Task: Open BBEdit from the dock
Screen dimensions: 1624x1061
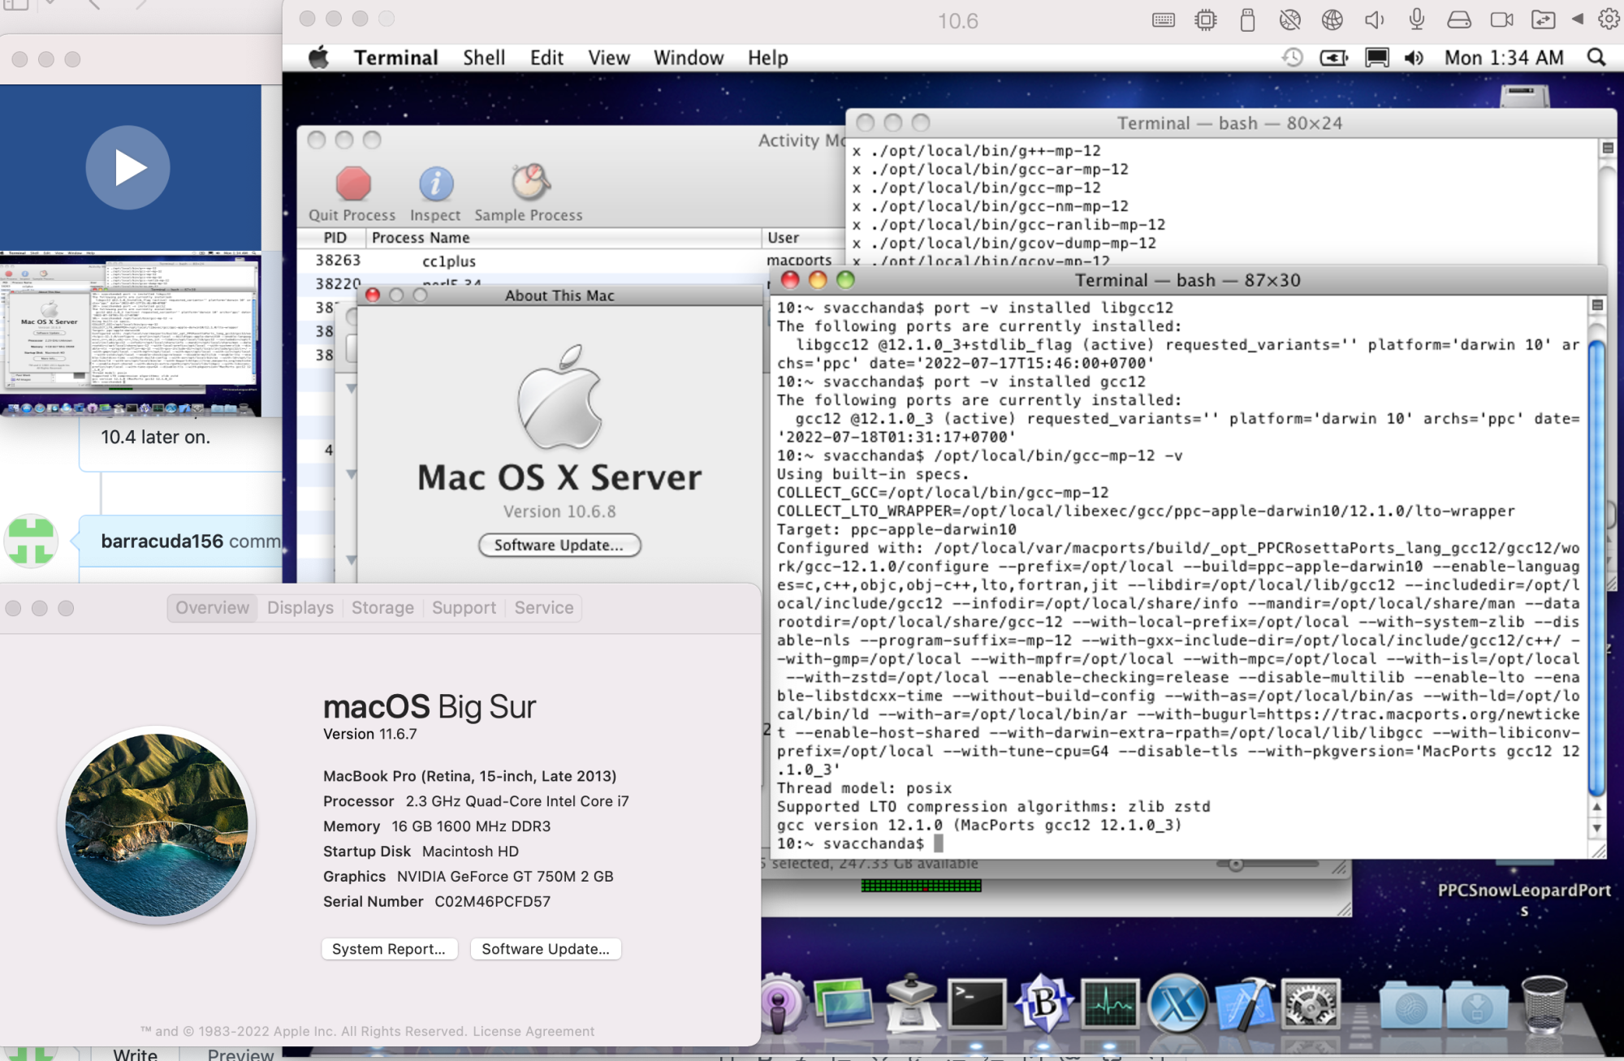Action: click(1043, 1004)
